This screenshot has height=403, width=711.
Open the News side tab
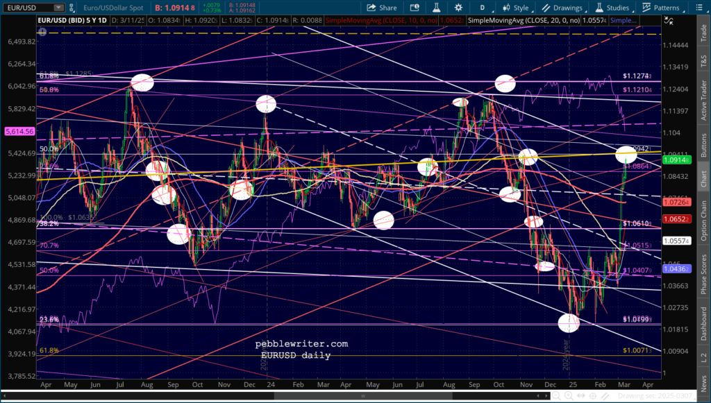click(703, 383)
